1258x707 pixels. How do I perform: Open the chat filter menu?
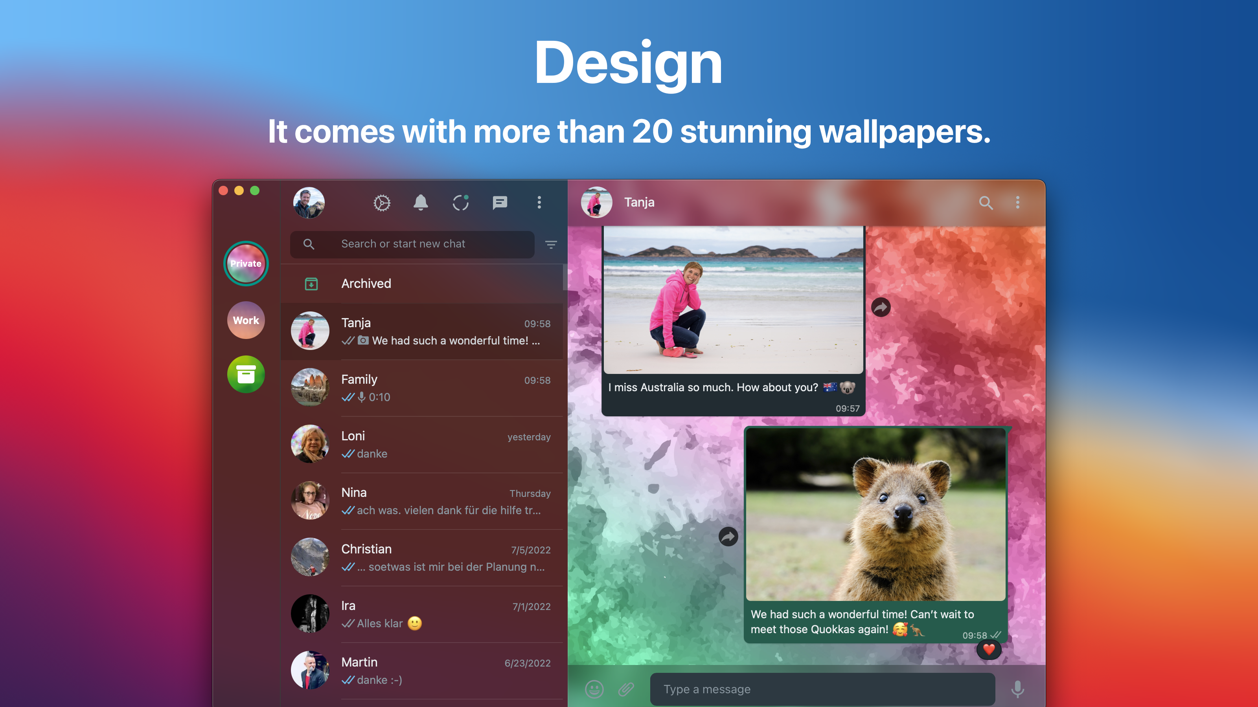(551, 244)
